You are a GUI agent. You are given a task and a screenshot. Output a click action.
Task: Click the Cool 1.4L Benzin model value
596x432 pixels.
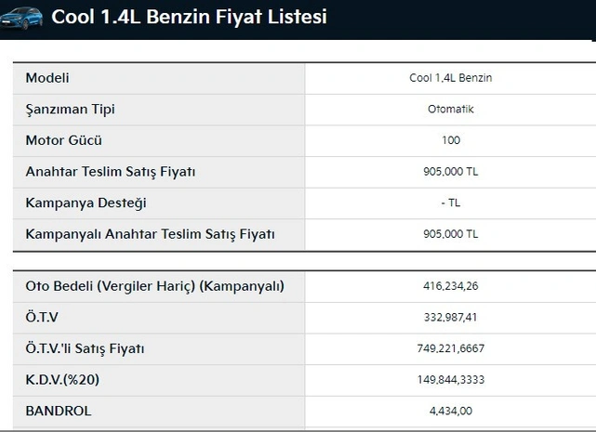[450, 78]
